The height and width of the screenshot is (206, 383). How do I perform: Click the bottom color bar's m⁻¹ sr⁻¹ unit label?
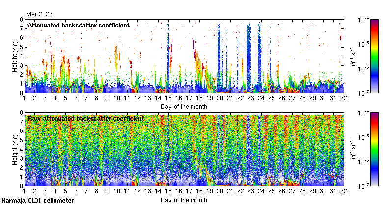(x=353, y=150)
